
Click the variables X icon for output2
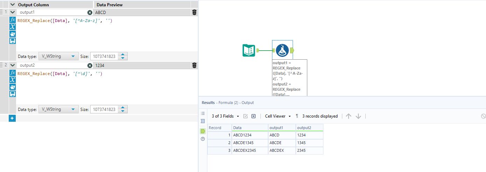coord(13,80)
